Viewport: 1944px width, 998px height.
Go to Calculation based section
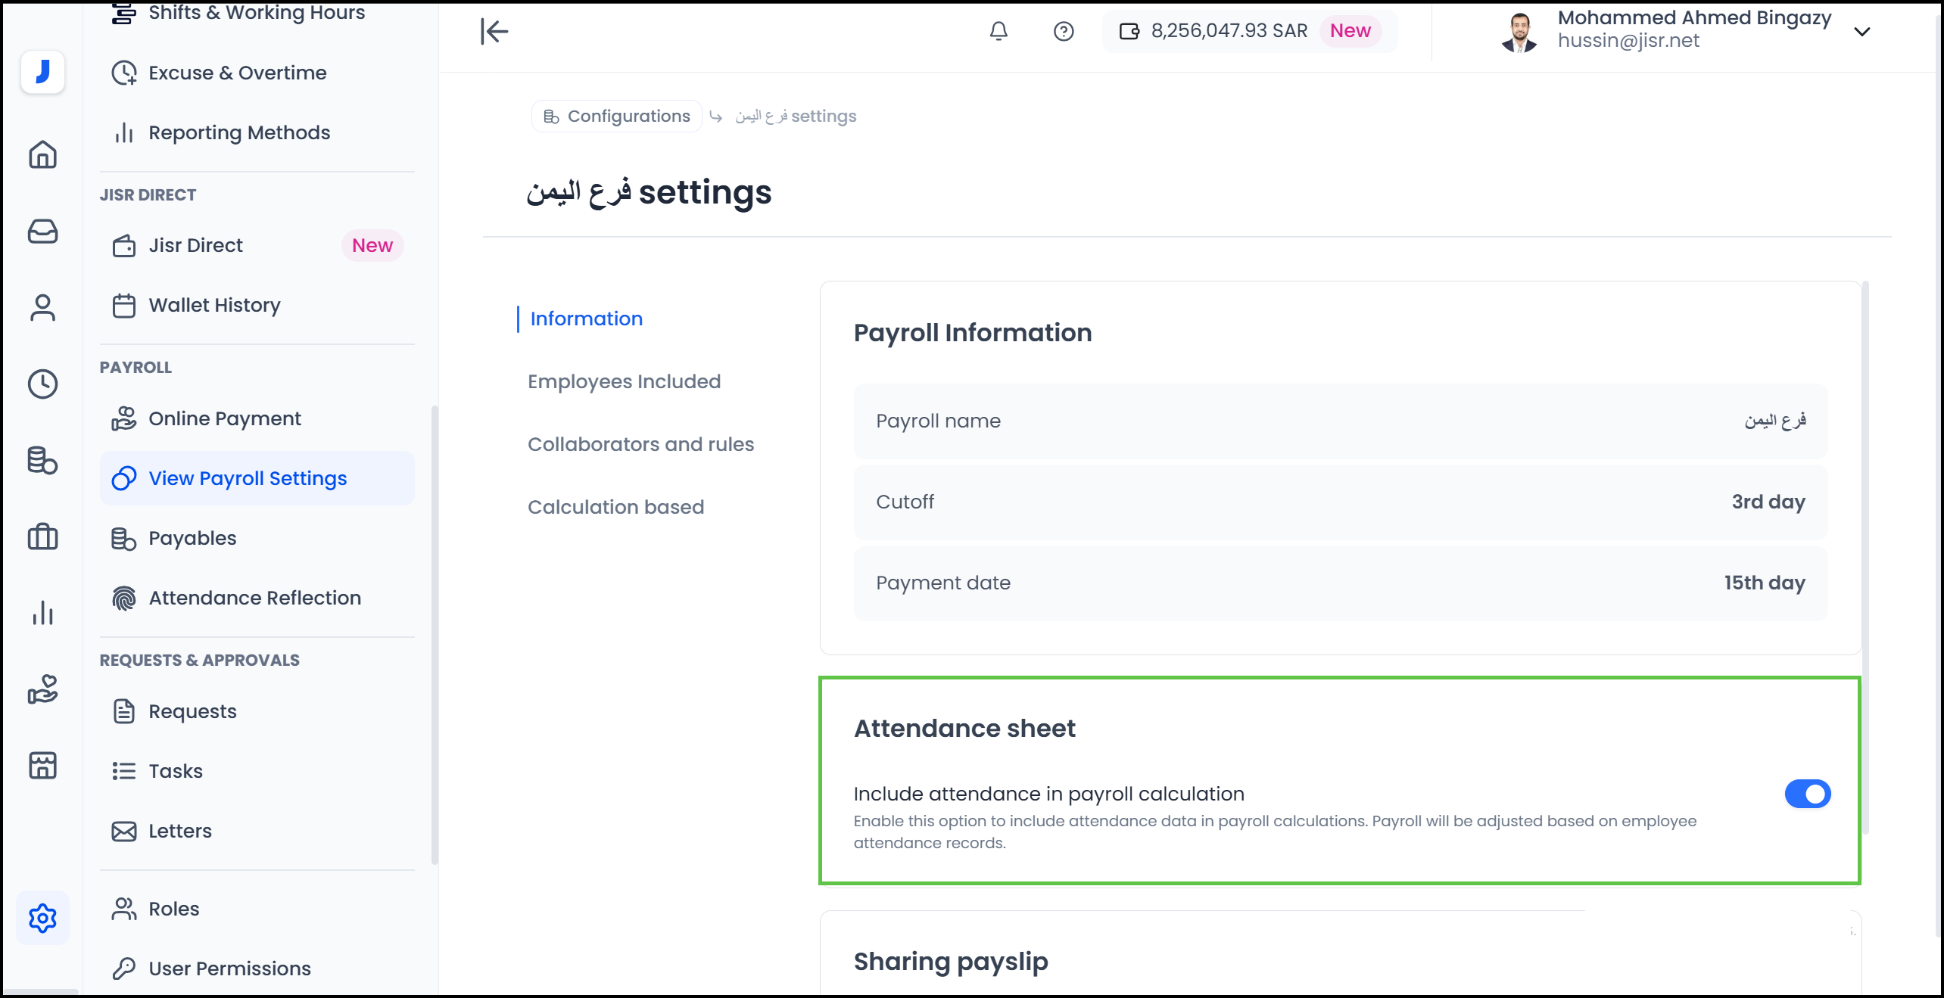click(x=615, y=507)
